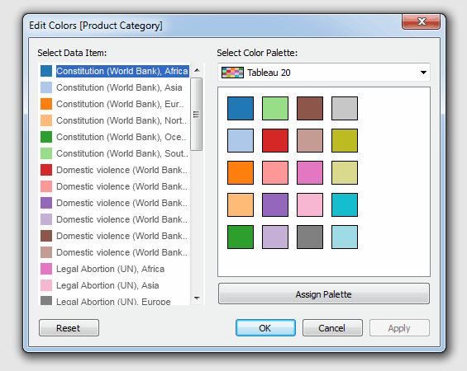Viewport: 467px width, 371px height.
Task: Select Domestic violence item with brown swatch
Action: pyautogui.click(x=114, y=236)
